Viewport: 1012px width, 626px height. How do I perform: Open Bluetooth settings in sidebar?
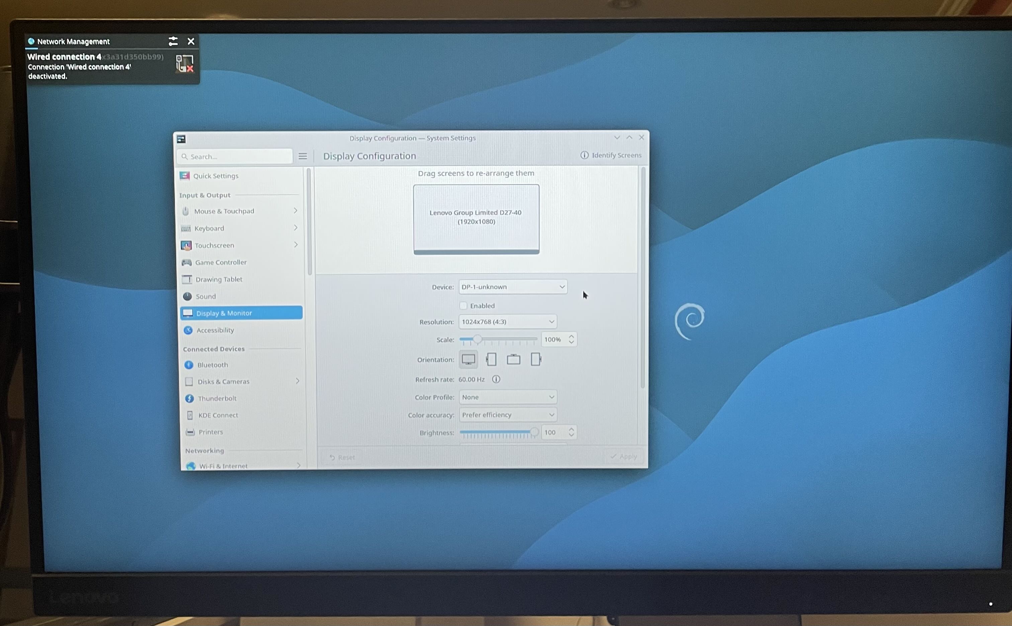213,365
